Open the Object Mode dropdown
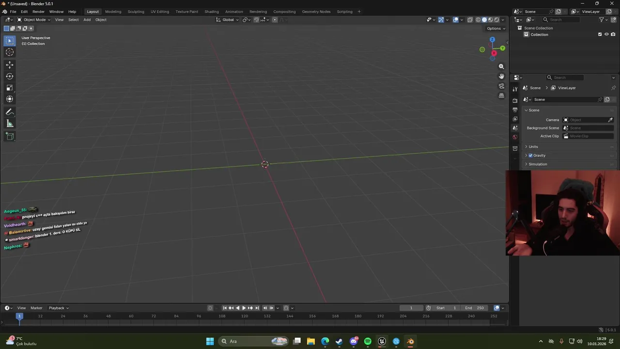620x349 pixels. (34, 20)
